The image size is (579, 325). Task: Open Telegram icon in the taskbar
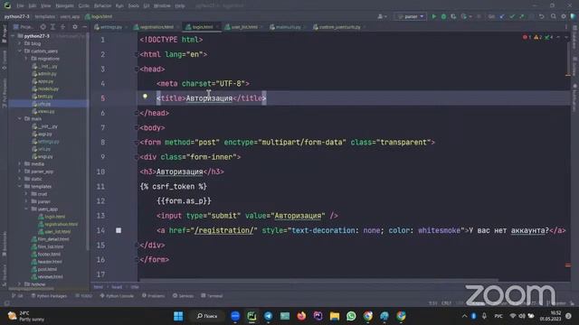click(269, 316)
